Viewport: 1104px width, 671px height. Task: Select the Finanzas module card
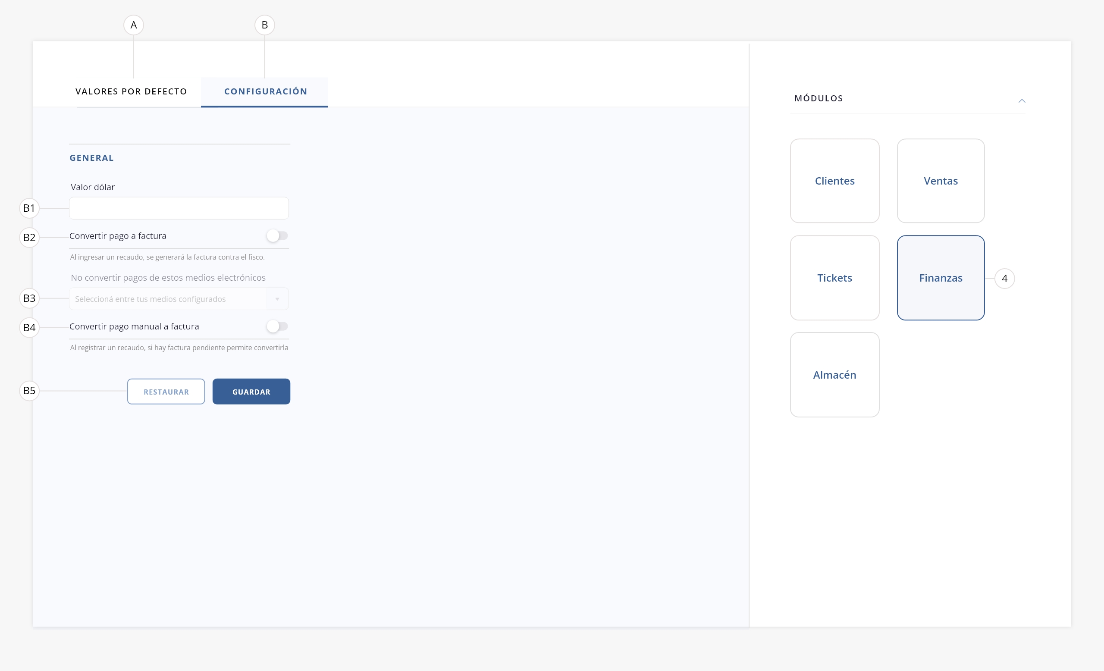(941, 278)
